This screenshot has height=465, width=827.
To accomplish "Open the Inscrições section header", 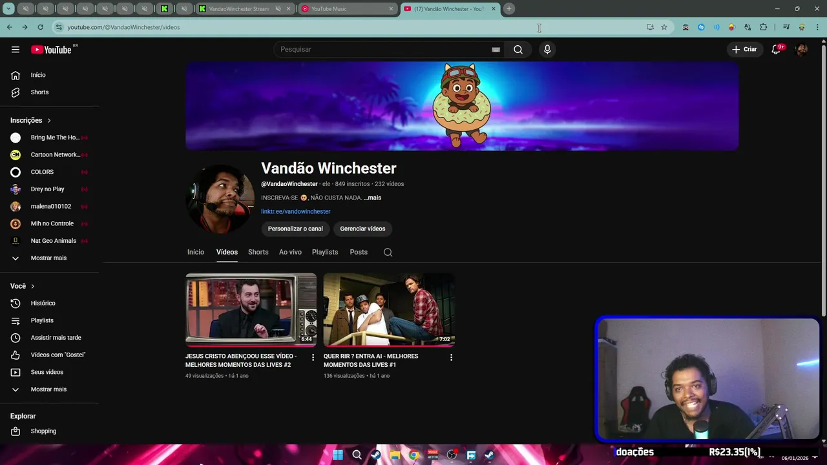I will point(30,120).
